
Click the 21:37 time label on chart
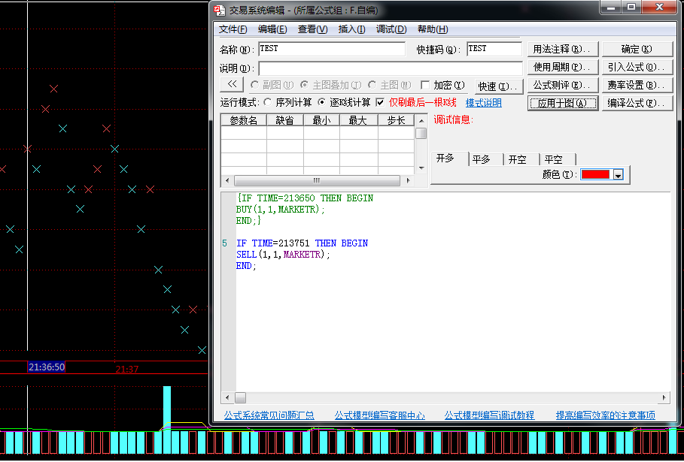127,370
